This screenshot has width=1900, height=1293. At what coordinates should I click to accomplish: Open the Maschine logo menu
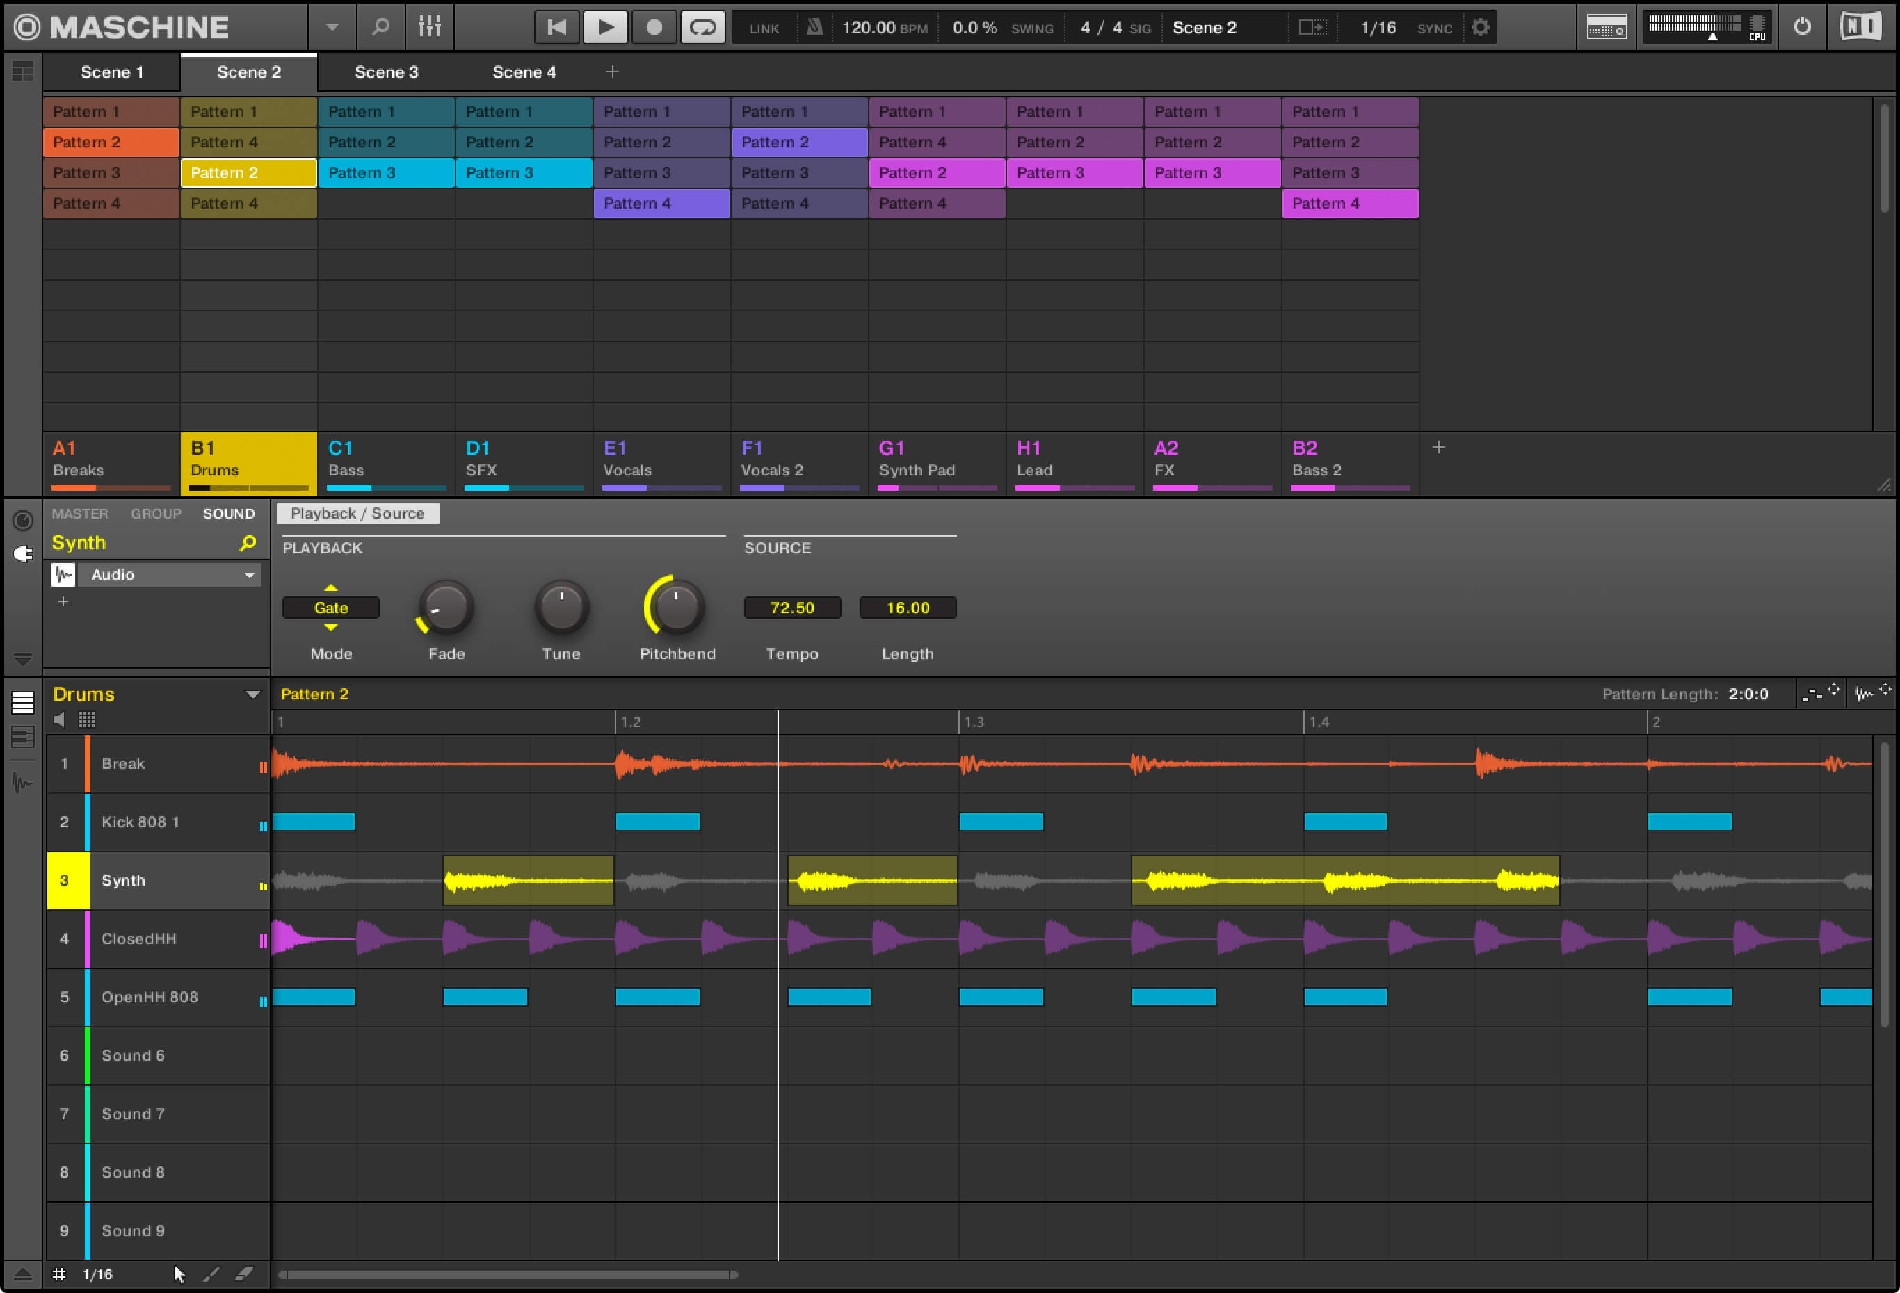pyautogui.click(x=122, y=27)
